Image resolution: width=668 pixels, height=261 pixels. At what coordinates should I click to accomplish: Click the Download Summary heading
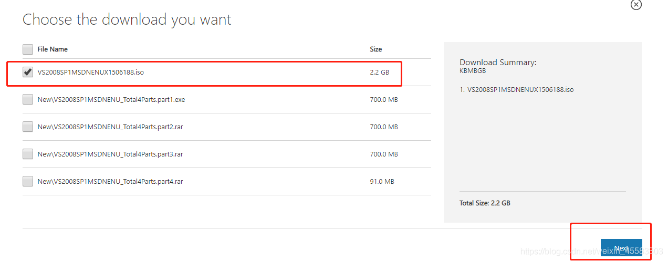[498, 62]
